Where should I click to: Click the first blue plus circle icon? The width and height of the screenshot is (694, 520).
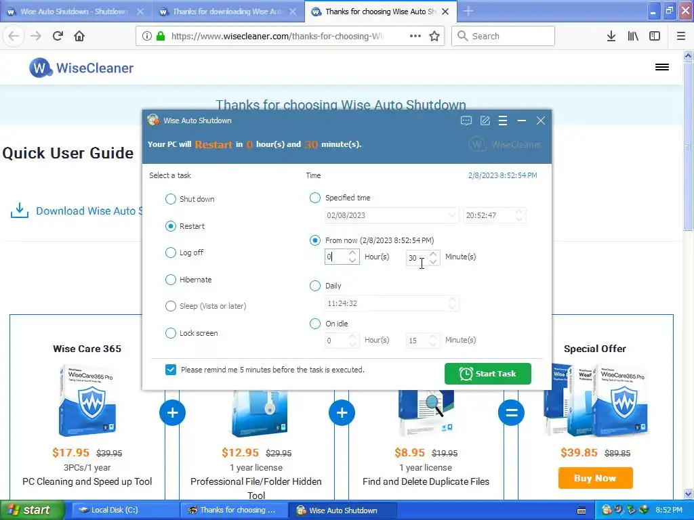point(173,413)
